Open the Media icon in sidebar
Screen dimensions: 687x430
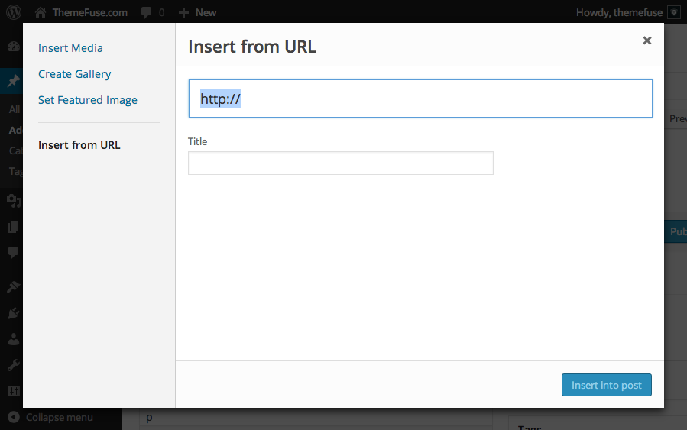coord(14,201)
